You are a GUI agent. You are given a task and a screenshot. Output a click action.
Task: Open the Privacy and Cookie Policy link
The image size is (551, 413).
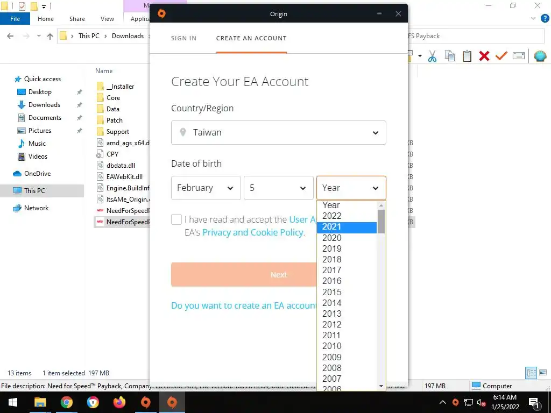[x=253, y=232]
